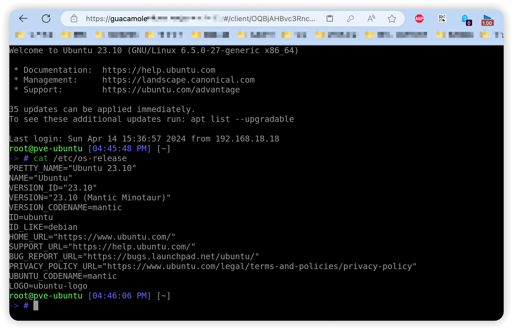Open saved passwords key icon
This screenshot has height=330, width=513.
tap(350, 19)
